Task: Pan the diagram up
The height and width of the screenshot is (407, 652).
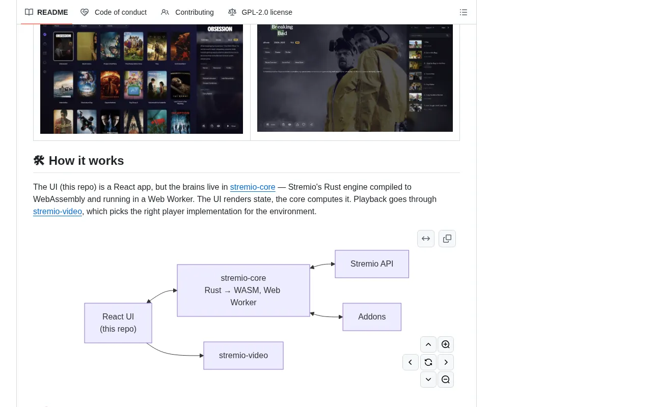Action: point(428,344)
